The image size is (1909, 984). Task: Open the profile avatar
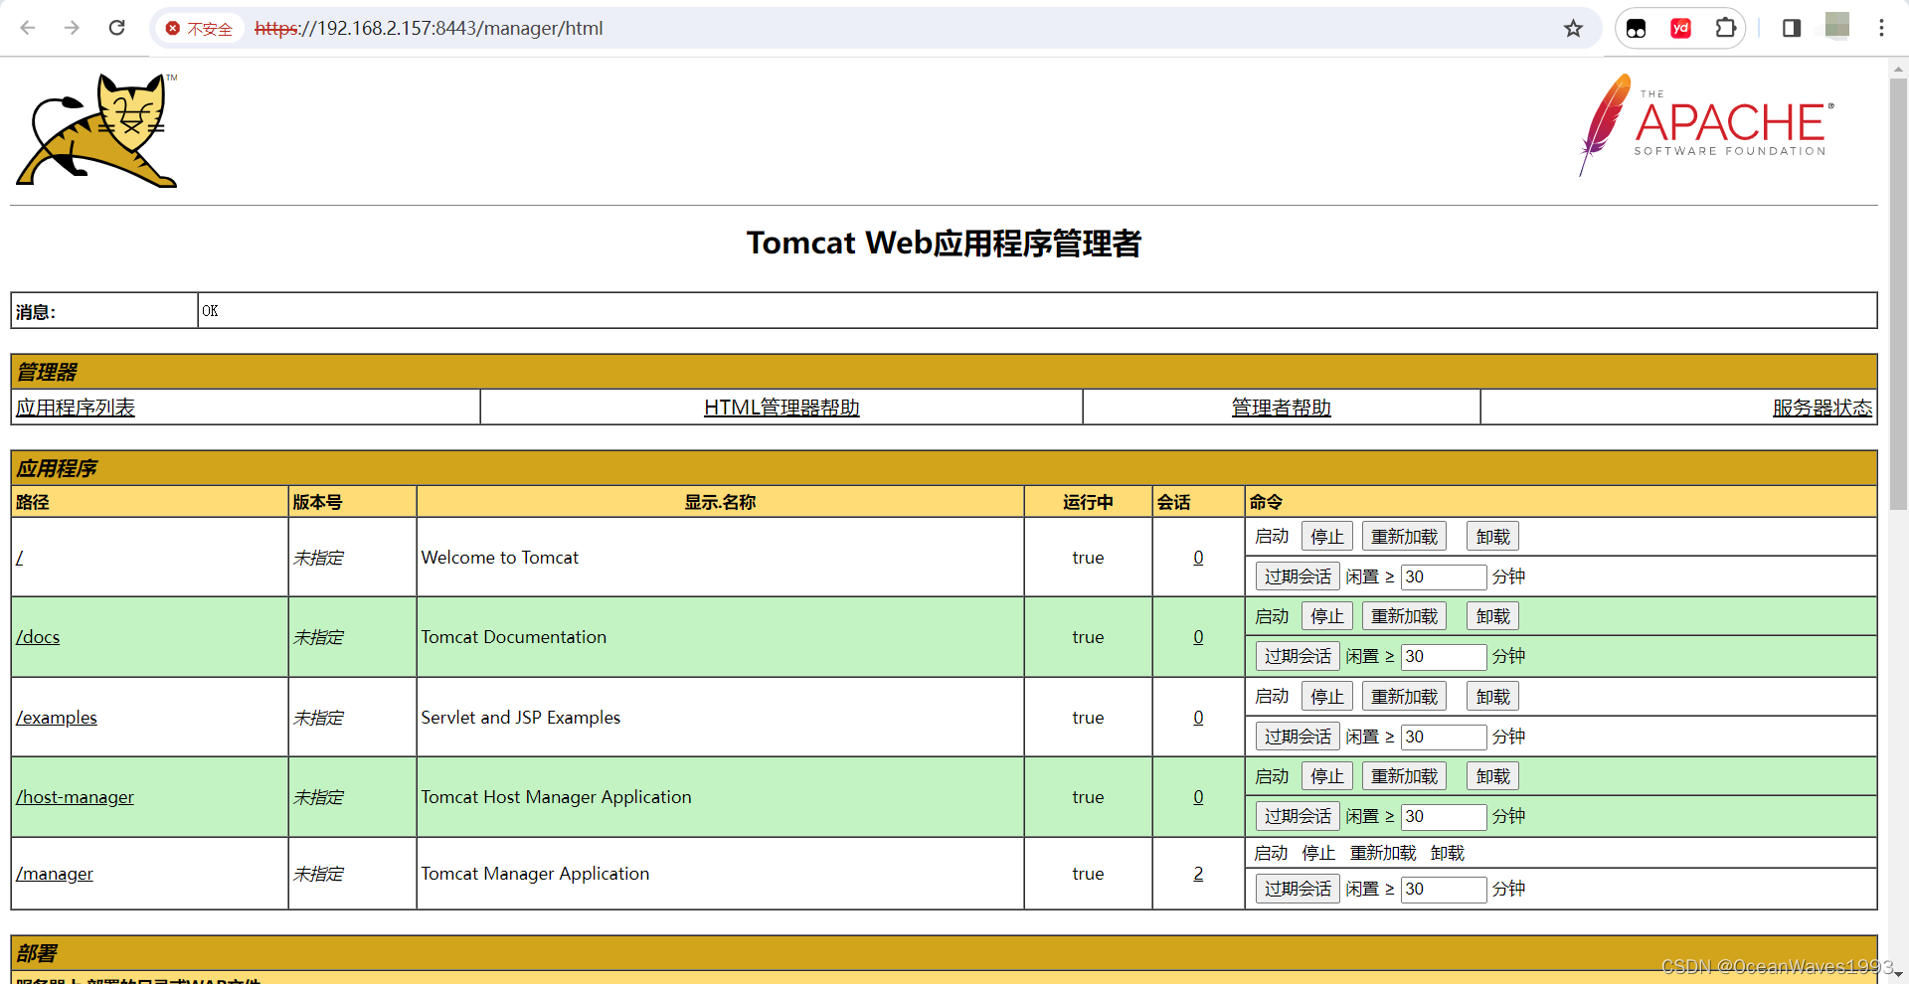1837,27
